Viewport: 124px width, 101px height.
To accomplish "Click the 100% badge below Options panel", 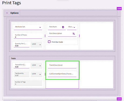I will point(119,99).
